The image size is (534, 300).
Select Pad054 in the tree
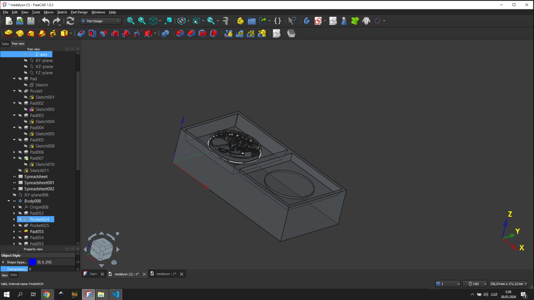37,238
